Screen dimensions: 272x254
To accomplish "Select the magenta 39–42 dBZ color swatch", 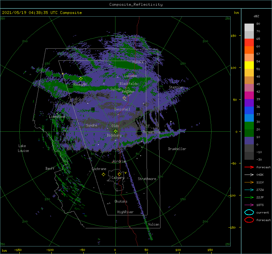I will coord(249,95).
